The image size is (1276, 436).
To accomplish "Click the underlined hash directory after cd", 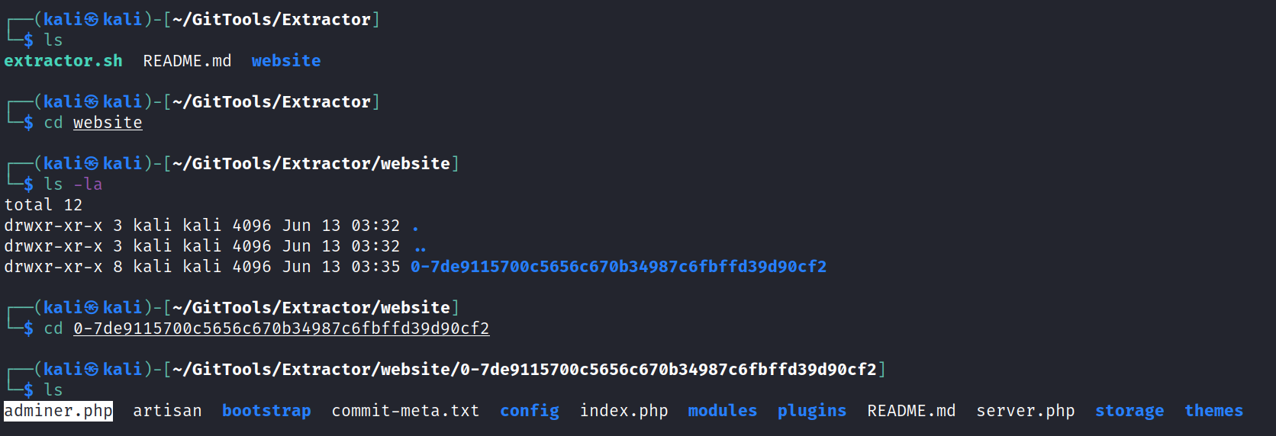I will (281, 329).
